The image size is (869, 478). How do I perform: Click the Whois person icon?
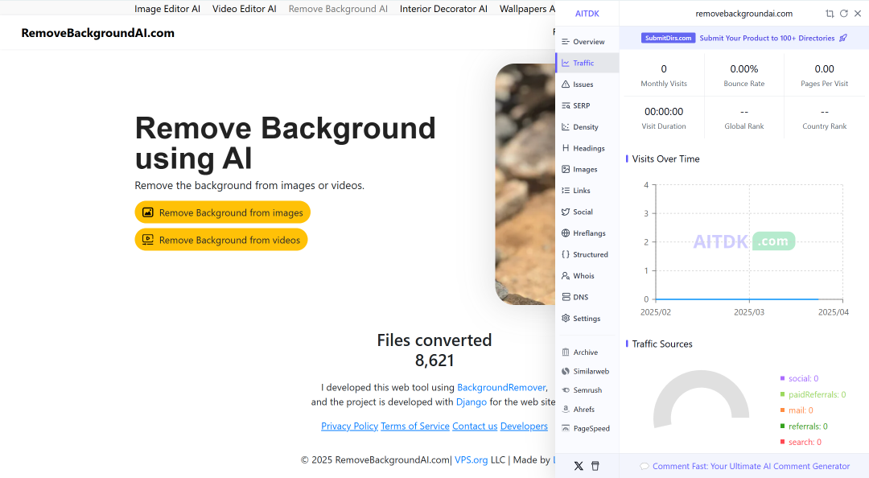coord(566,275)
